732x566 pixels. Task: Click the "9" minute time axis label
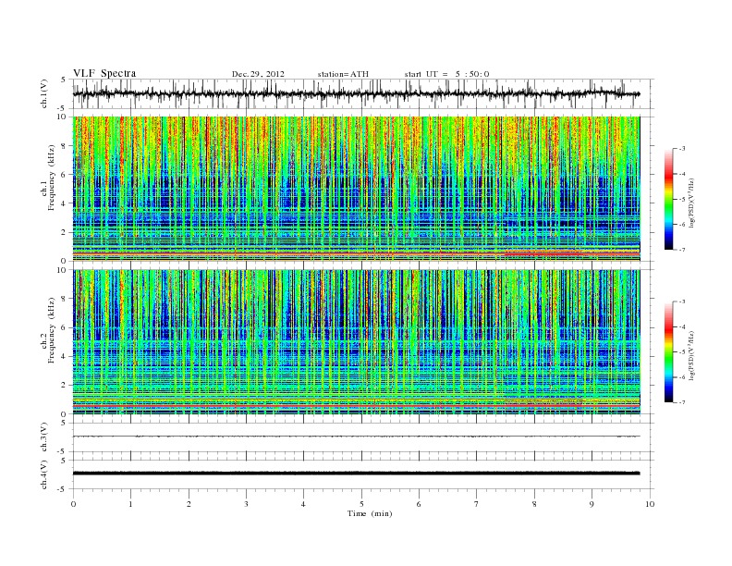(x=592, y=504)
